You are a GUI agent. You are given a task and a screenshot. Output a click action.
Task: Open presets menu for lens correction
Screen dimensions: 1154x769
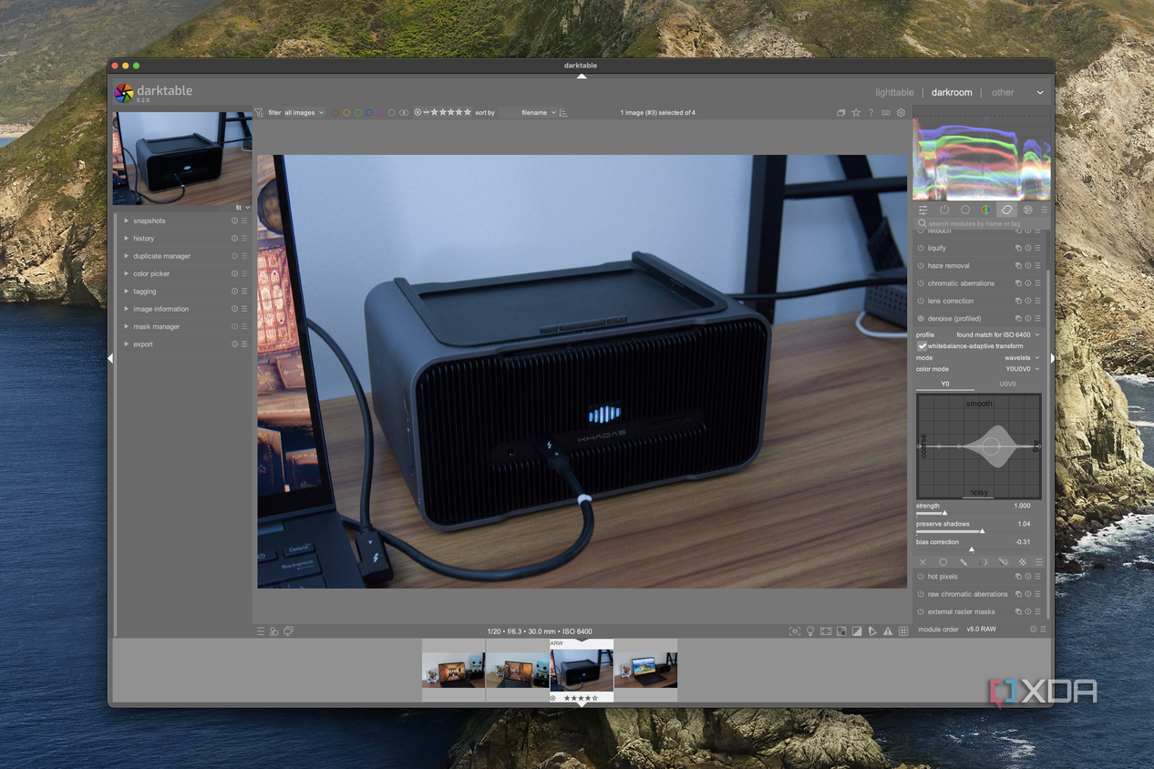[1037, 301]
